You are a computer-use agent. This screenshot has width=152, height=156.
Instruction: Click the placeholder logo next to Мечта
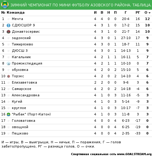(9, 19)
